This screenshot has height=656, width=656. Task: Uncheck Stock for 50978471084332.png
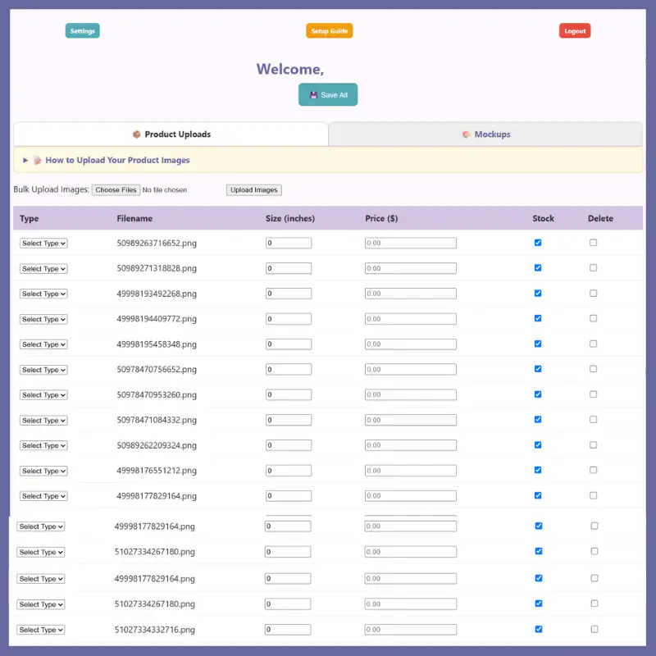point(538,420)
